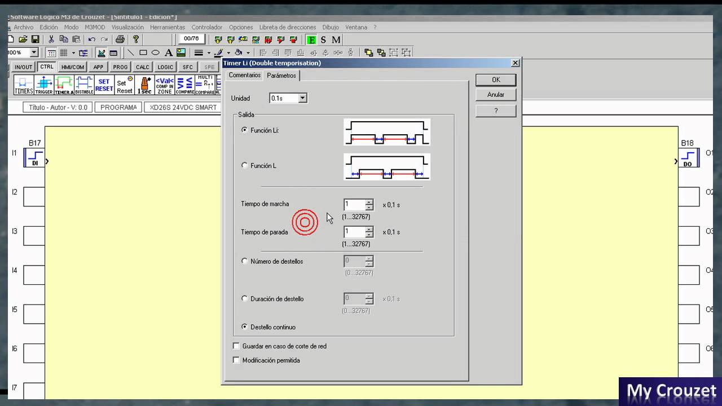The image size is (722, 406).
Task: Select the B17 DI input block
Action: [x=34, y=157]
